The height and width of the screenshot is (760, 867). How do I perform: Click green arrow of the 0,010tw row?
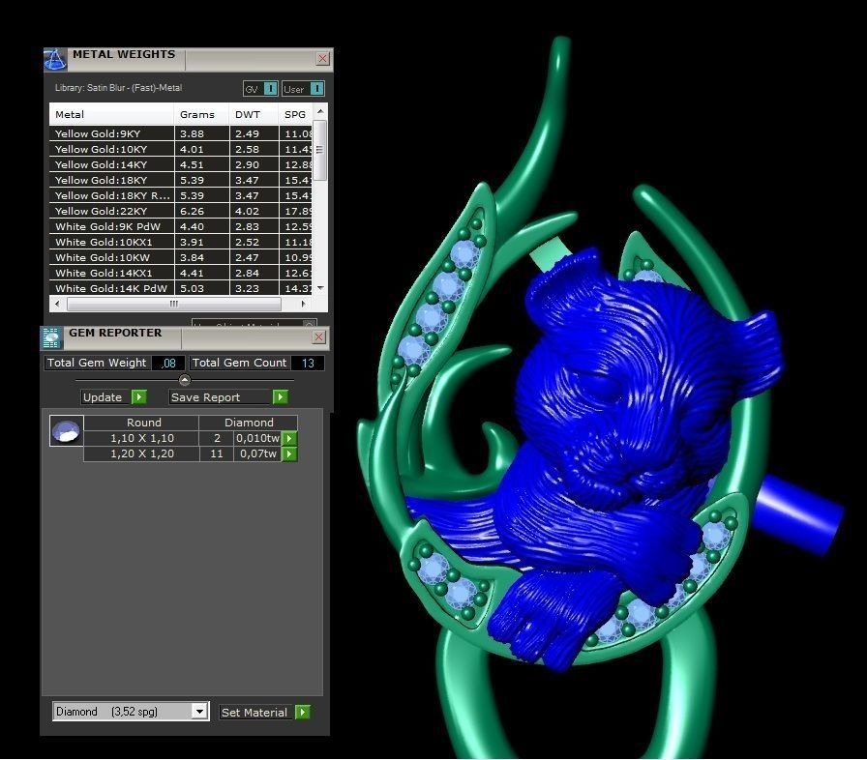[289, 439]
